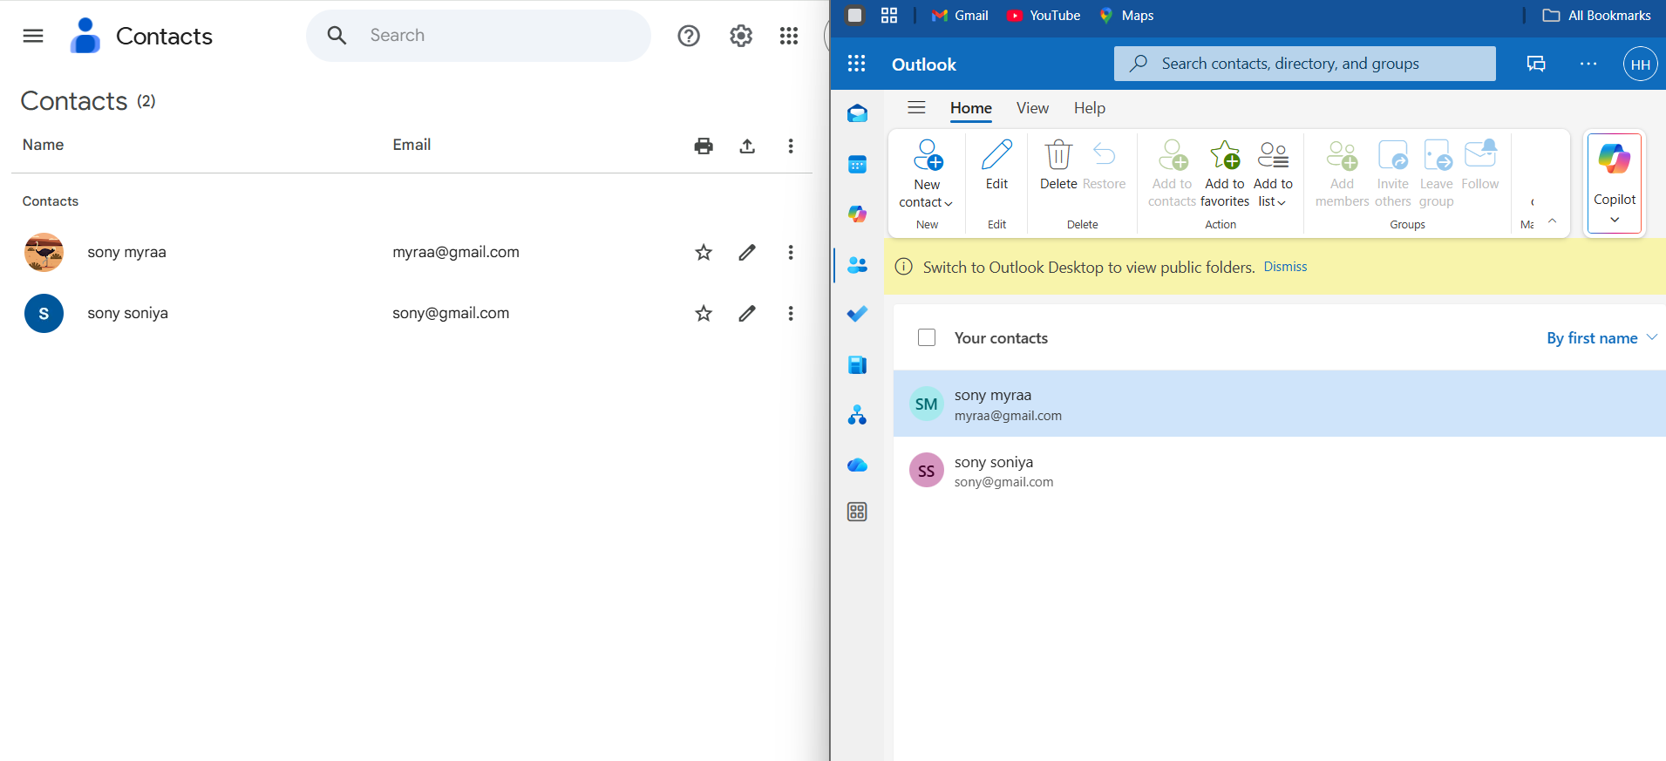This screenshot has width=1666, height=761.
Task: Open YouTube bookmark in browser bar
Action: pyautogui.click(x=1044, y=15)
